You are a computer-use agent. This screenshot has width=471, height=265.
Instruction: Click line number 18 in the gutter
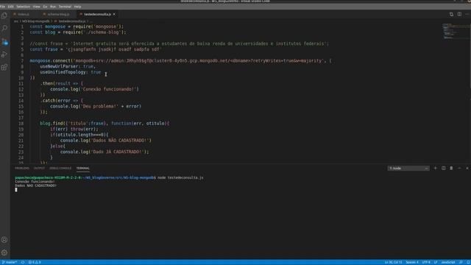(21, 124)
